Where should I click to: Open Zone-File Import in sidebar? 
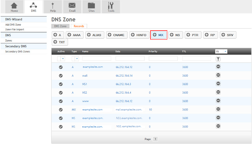click(x=14, y=30)
